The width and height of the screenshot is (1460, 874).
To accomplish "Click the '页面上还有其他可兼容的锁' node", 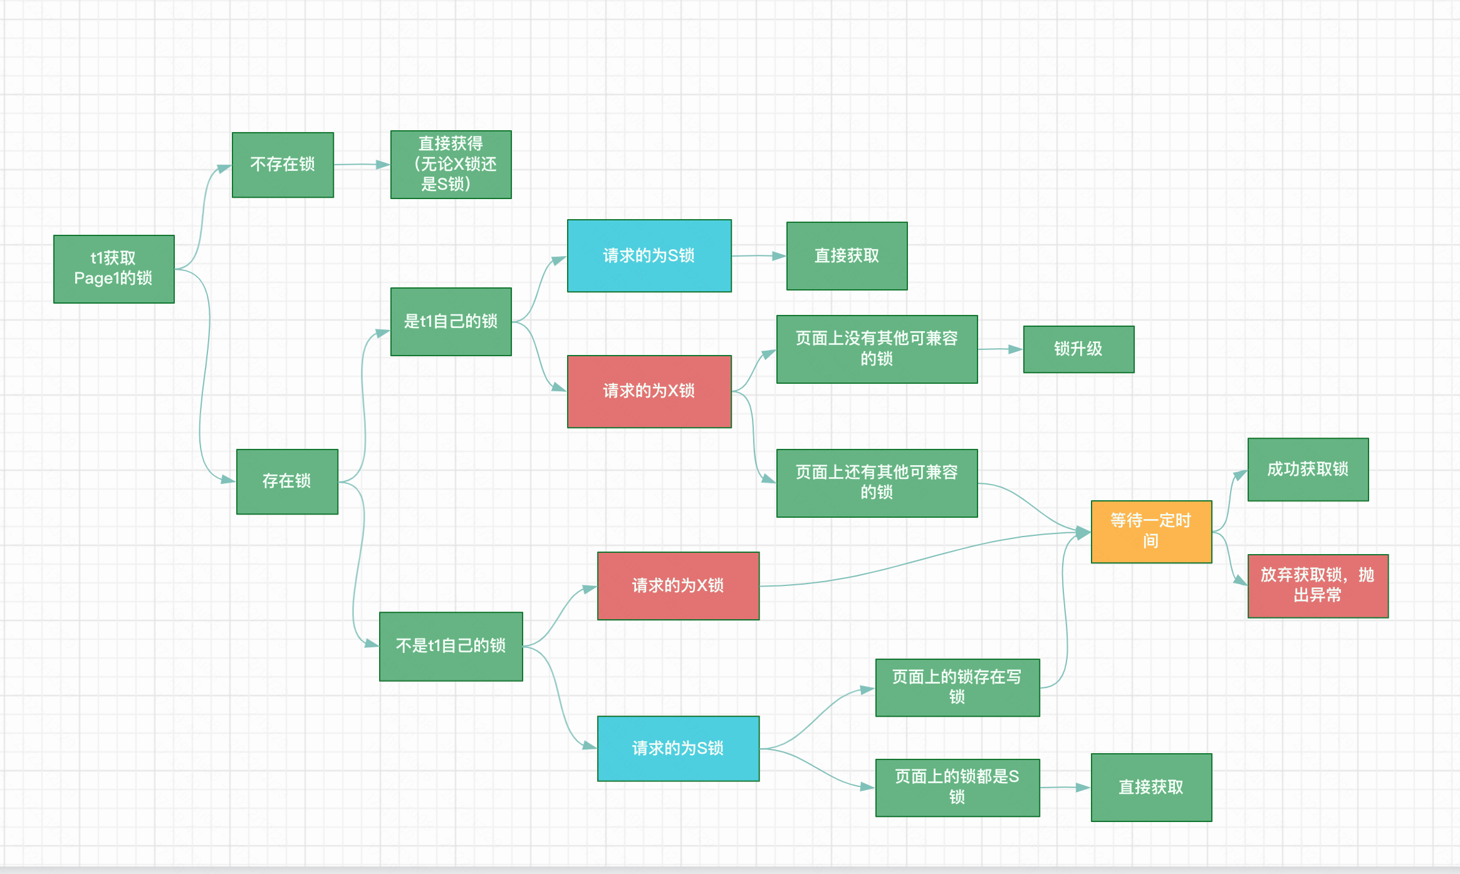I will coord(877,483).
